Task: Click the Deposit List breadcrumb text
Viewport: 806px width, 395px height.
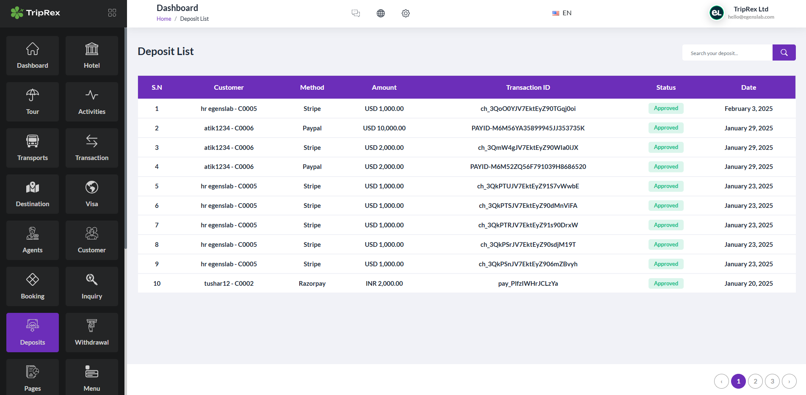Action: coord(194,19)
